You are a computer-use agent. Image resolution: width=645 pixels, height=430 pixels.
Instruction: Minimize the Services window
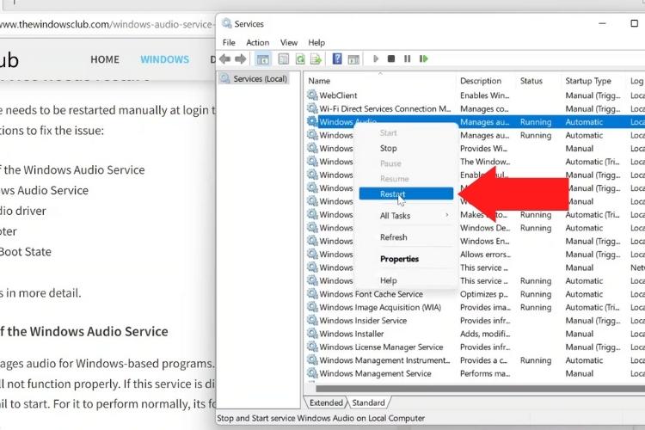point(602,23)
